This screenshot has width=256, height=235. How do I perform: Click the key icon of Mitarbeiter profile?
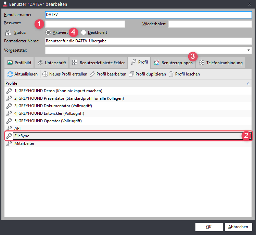pos(9,143)
